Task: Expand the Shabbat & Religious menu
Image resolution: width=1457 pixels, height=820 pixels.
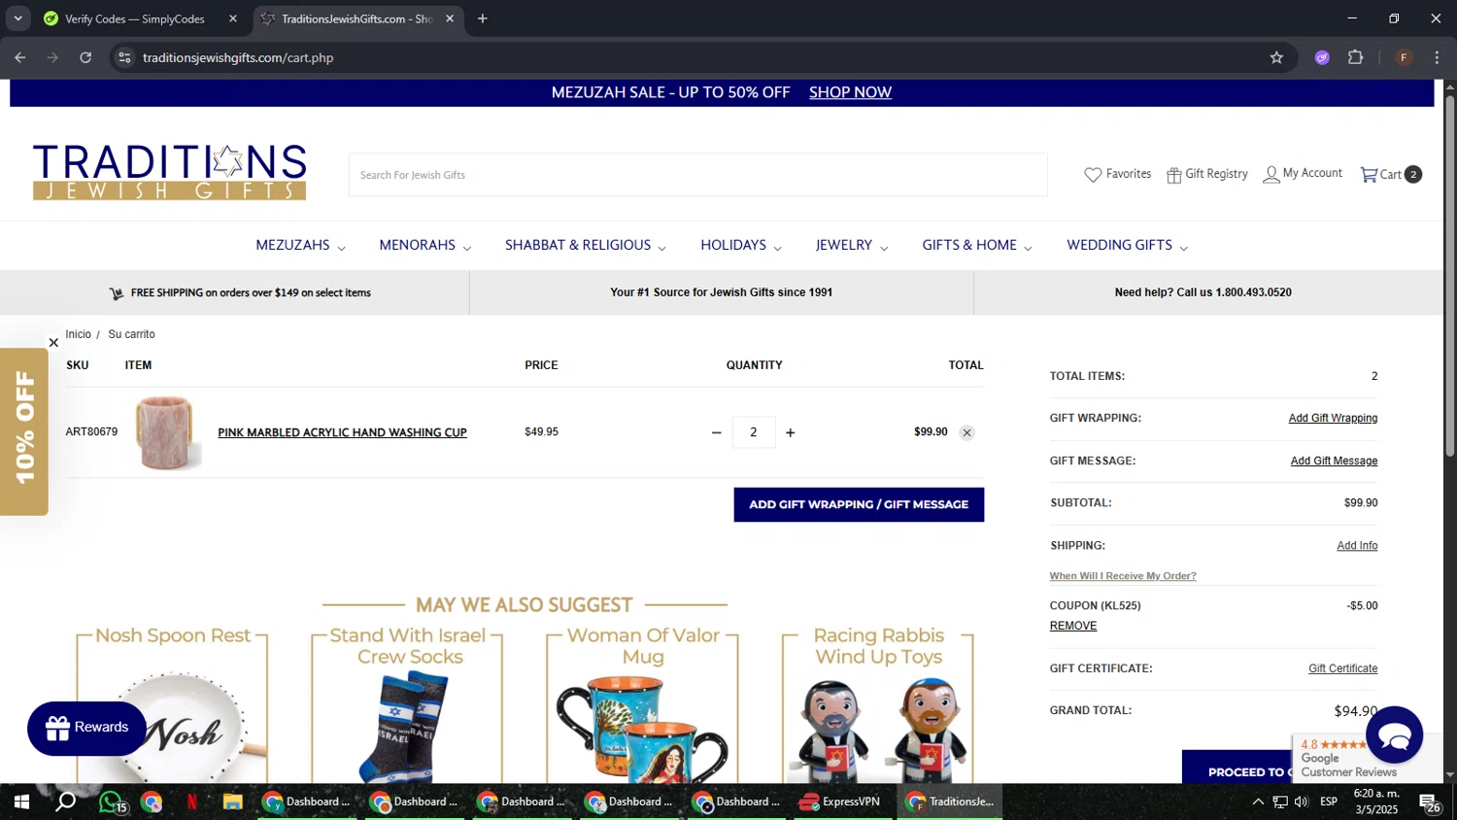Action: (x=586, y=246)
